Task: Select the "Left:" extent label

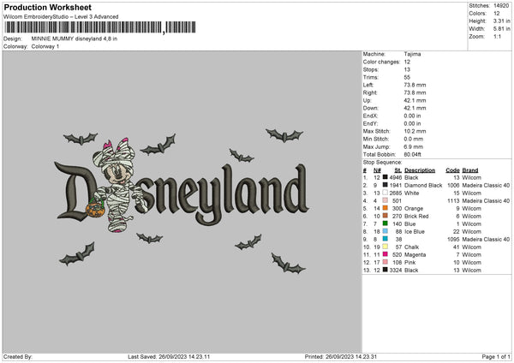Action: point(368,85)
